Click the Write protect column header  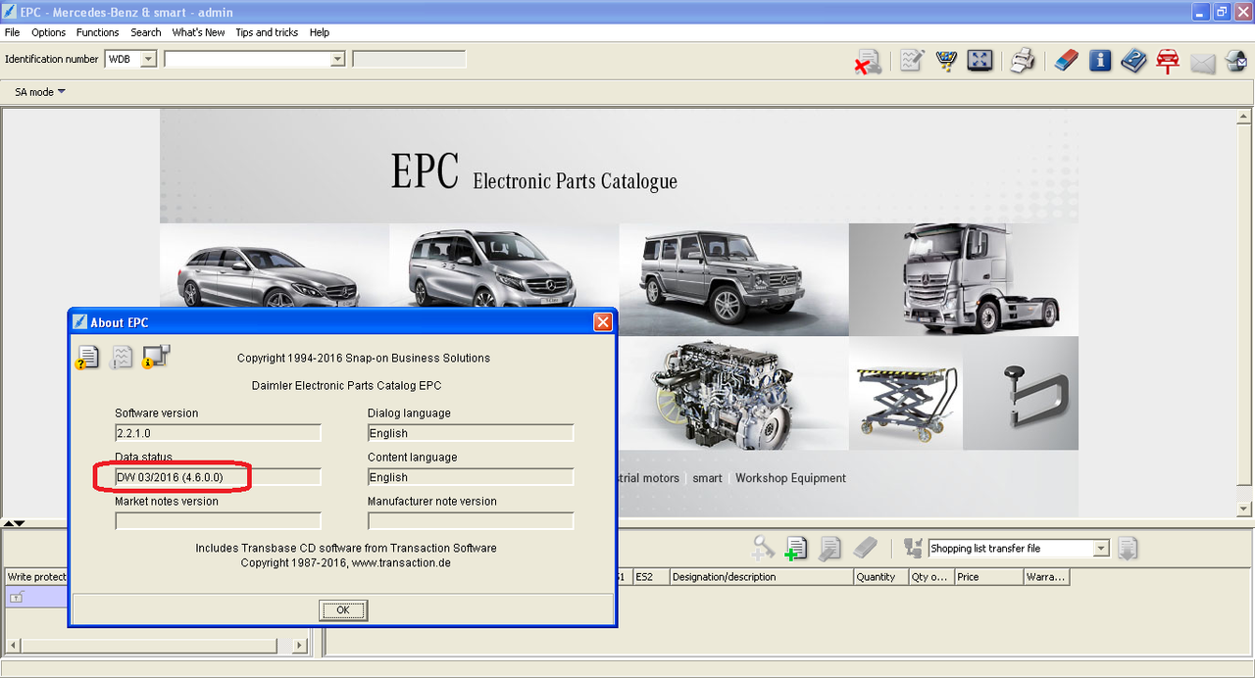pos(36,577)
